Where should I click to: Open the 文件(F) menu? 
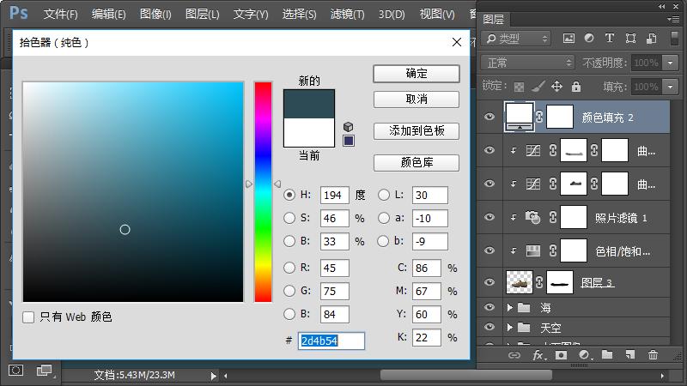[60, 14]
